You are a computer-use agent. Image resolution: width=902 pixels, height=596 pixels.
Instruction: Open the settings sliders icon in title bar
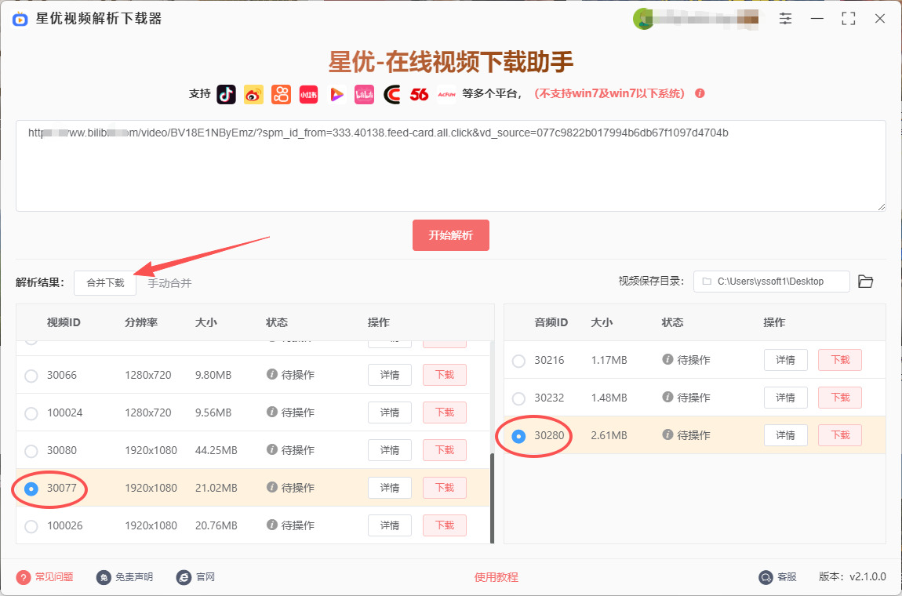(x=785, y=18)
